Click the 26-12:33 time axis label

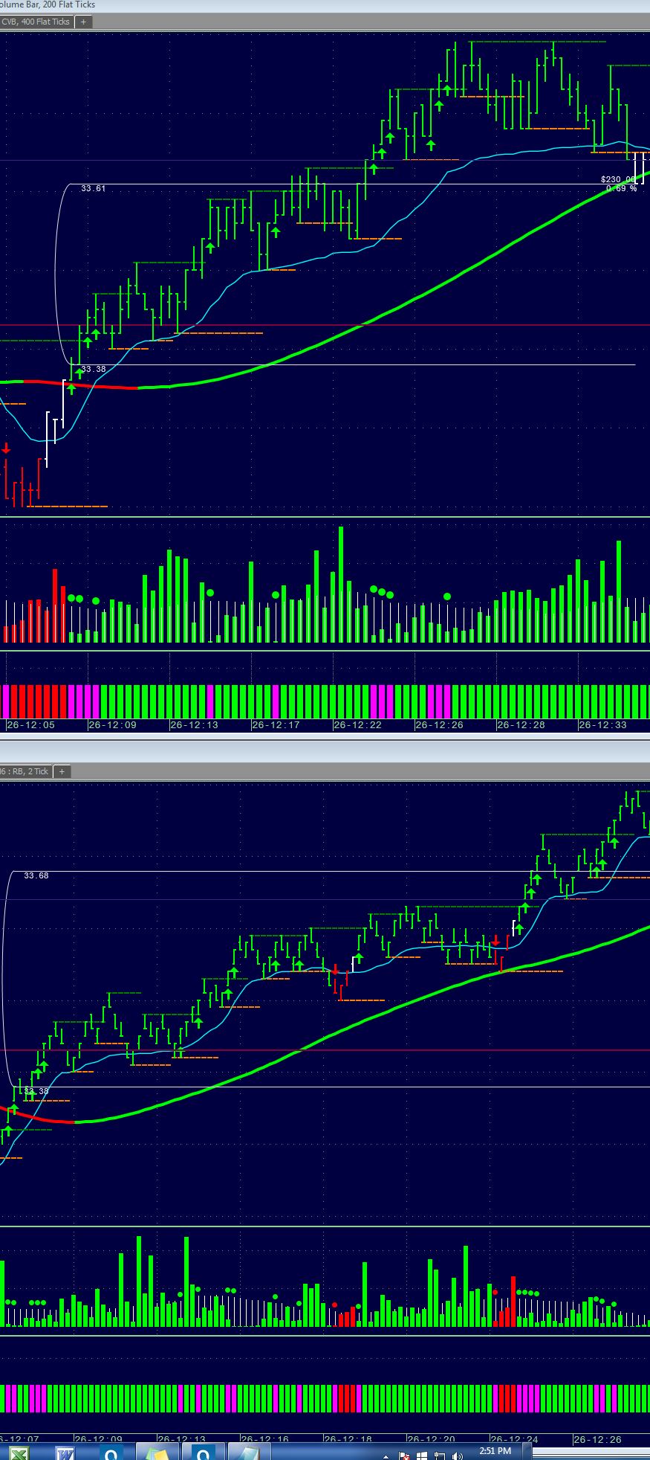[602, 724]
